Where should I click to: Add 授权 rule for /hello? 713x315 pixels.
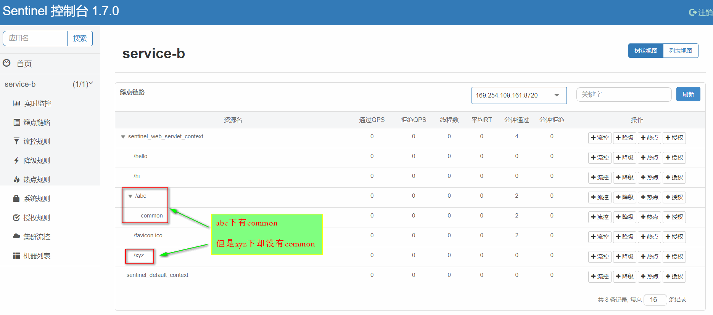(674, 158)
